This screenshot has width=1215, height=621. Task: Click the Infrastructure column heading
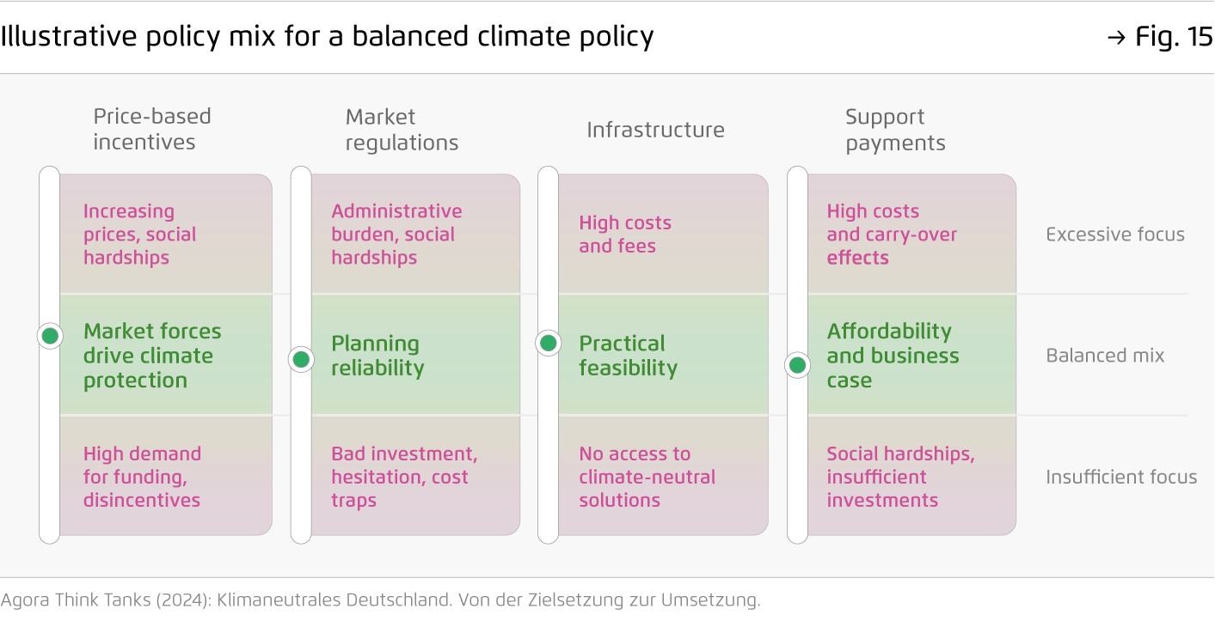pyautogui.click(x=655, y=130)
